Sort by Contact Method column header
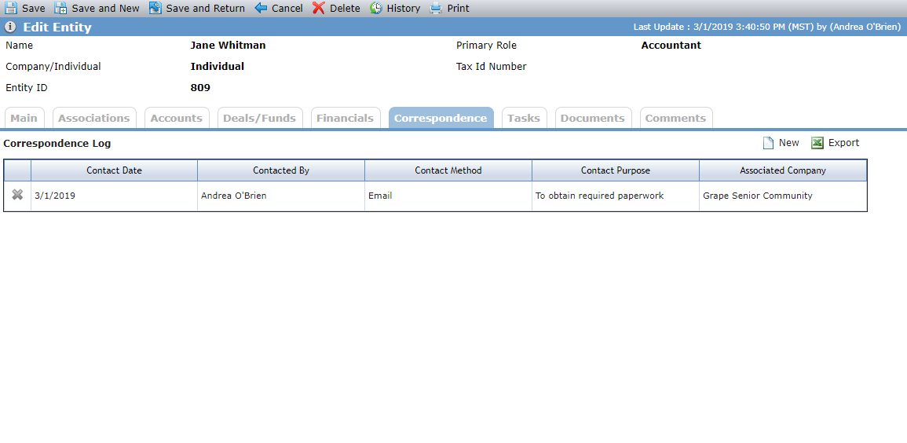The width and height of the screenshot is (907, 443). pyautogui.click(x=448, y=170)
